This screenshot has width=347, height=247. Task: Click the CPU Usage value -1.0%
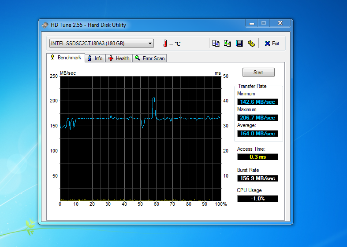coord(257,199)
